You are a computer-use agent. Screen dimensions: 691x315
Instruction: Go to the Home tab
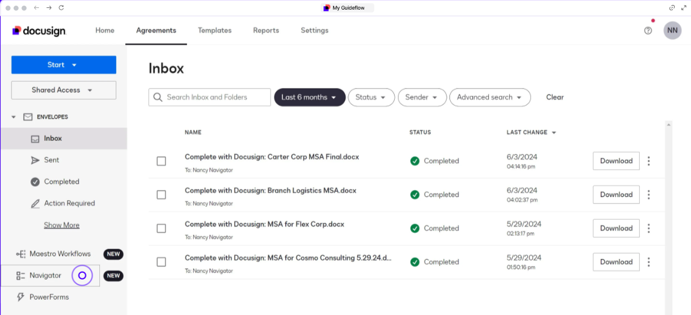(x=105, y=30)
